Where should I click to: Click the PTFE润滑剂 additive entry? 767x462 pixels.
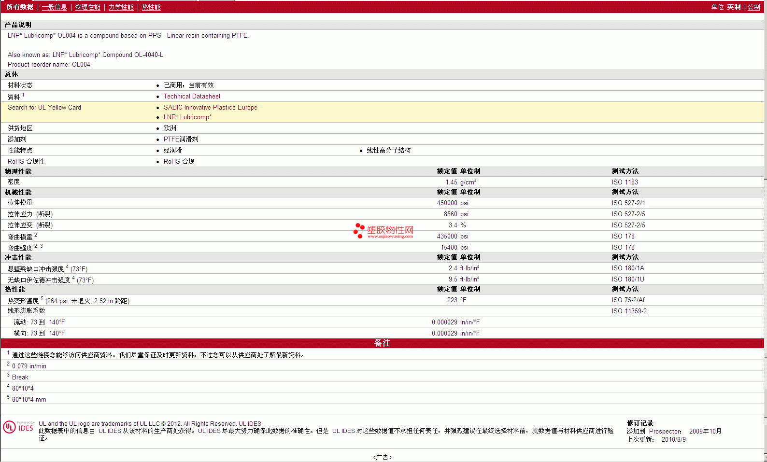coord(181,139)
